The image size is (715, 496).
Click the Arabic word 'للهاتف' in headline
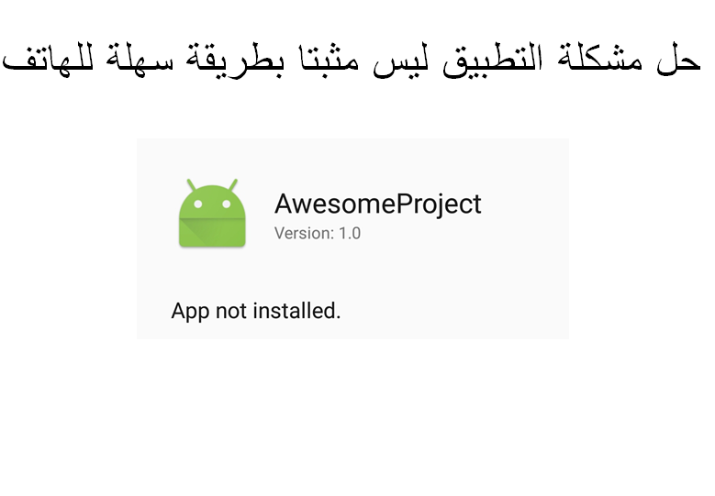48,58
